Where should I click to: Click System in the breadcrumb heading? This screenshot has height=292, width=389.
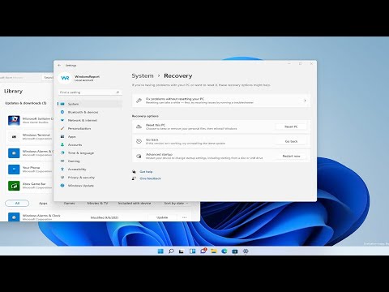(143, 76)
